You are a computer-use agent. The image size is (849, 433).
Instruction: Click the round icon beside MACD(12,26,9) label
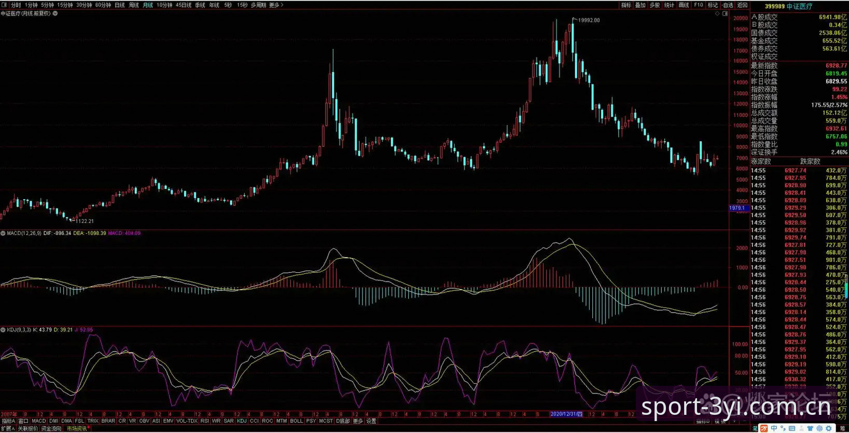click(x=3, y=233)
